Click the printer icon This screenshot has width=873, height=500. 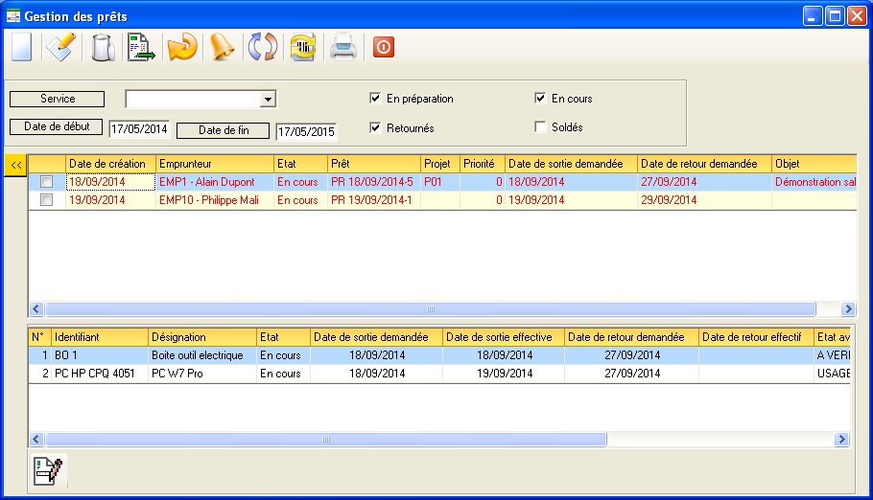(343, 47)
